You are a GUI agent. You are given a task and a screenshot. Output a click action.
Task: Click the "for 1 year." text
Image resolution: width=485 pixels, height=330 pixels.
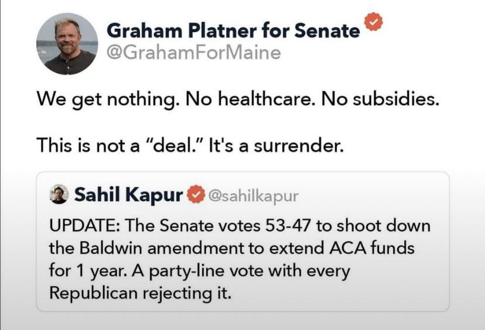80,270
